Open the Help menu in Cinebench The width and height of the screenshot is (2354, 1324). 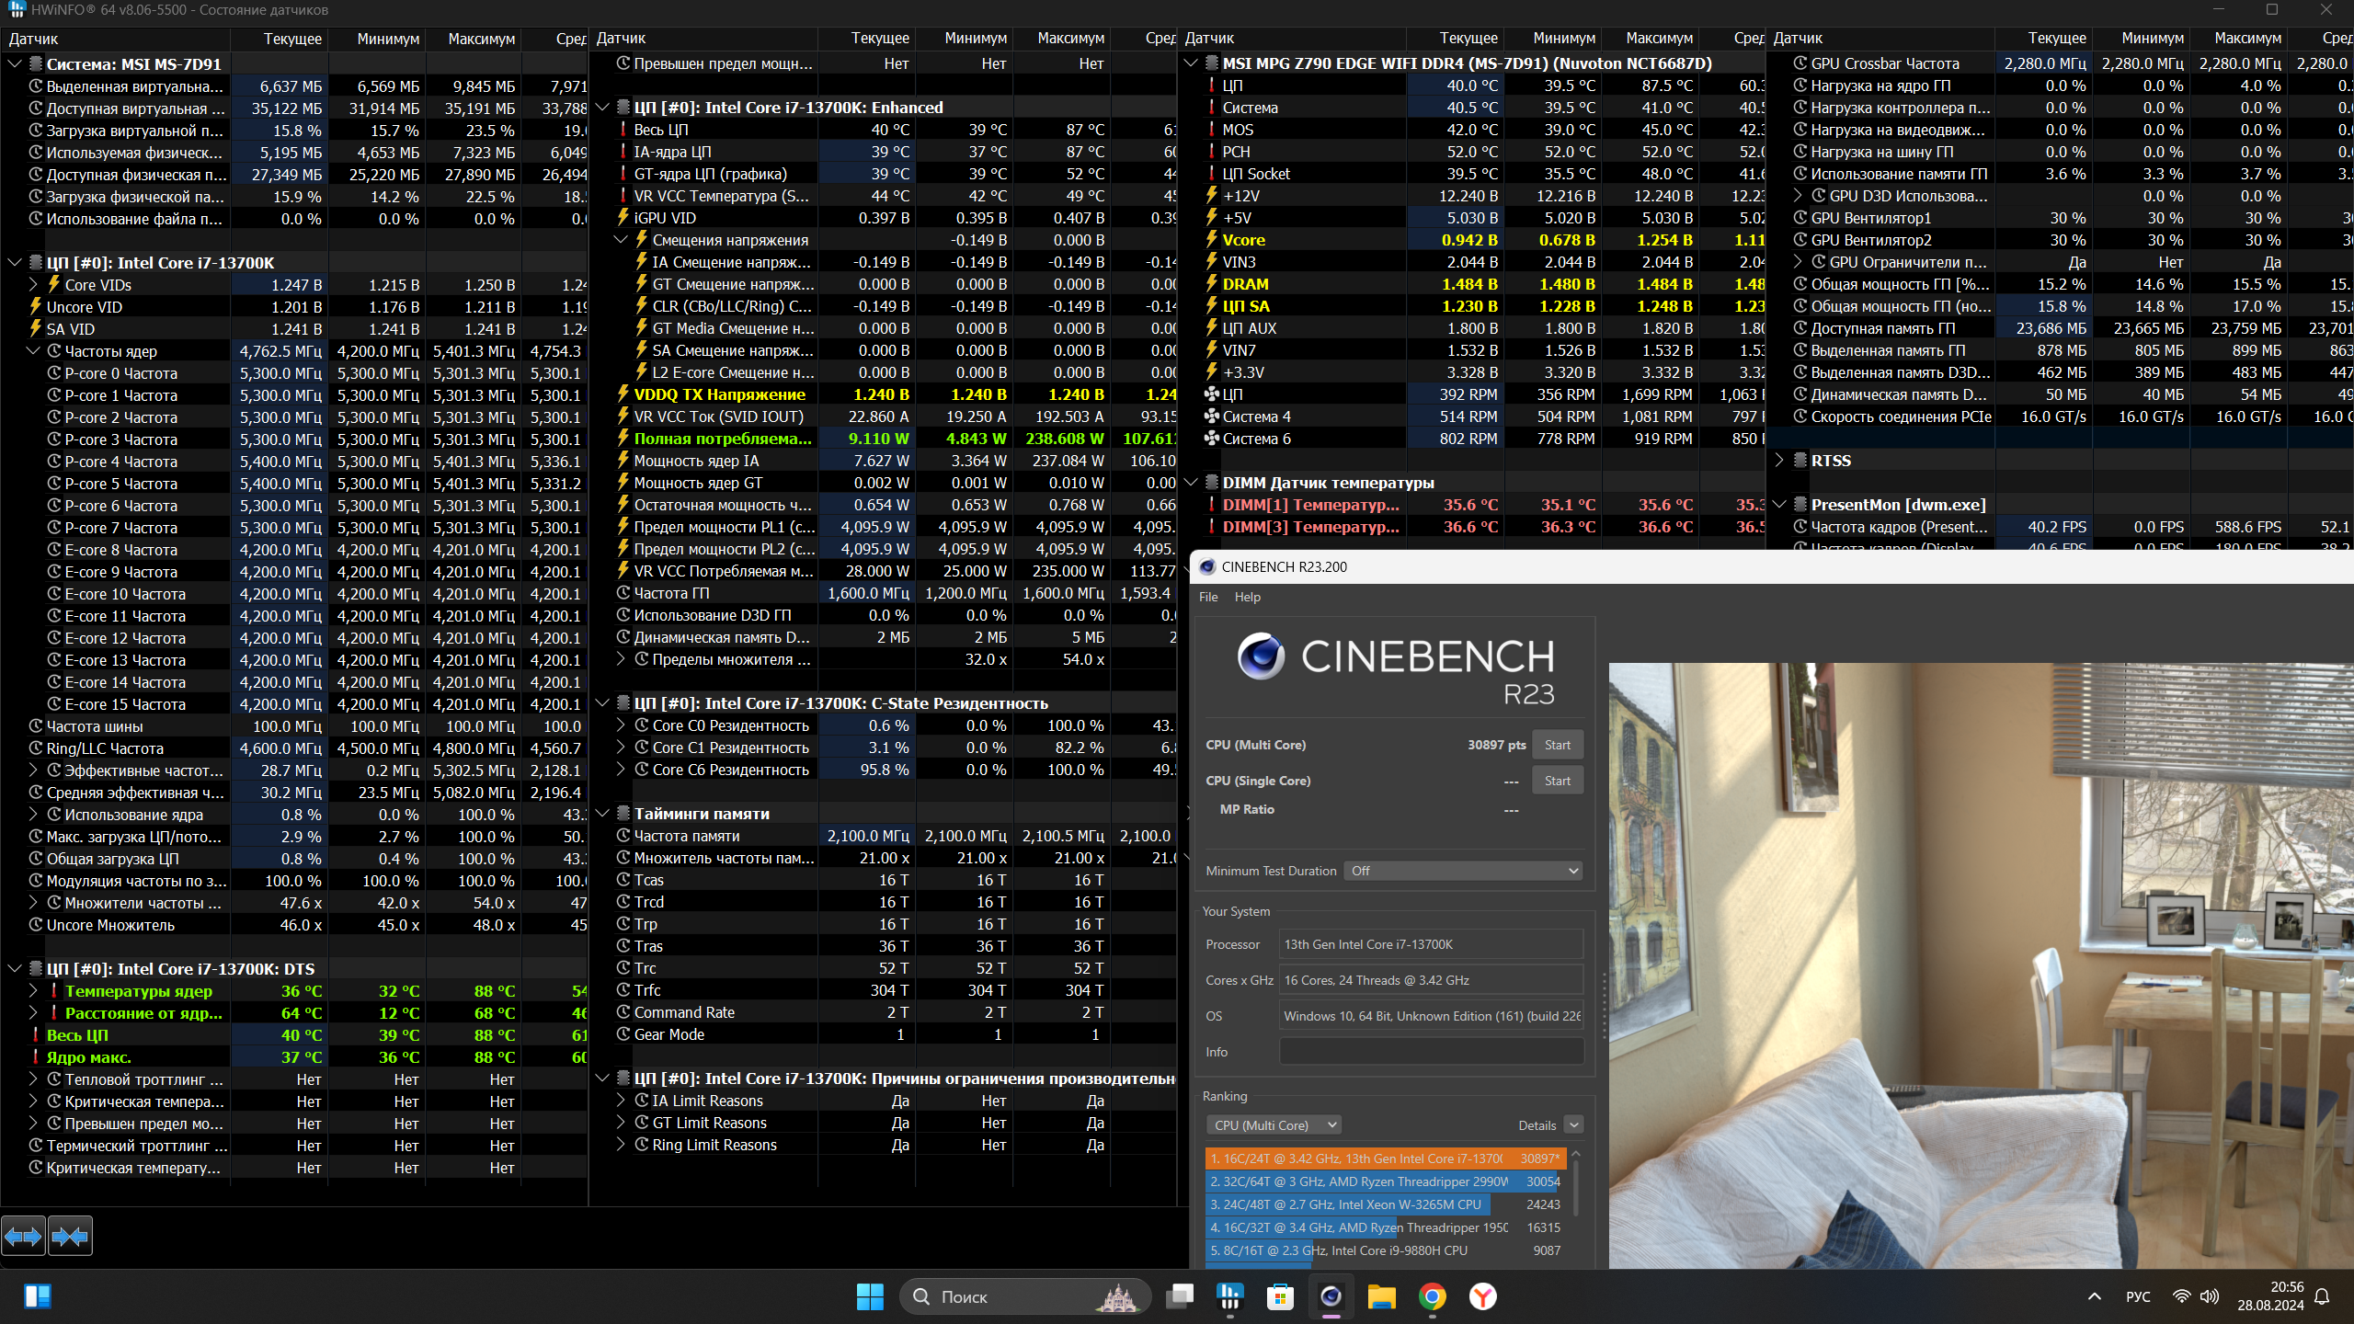click(1247, 597)
